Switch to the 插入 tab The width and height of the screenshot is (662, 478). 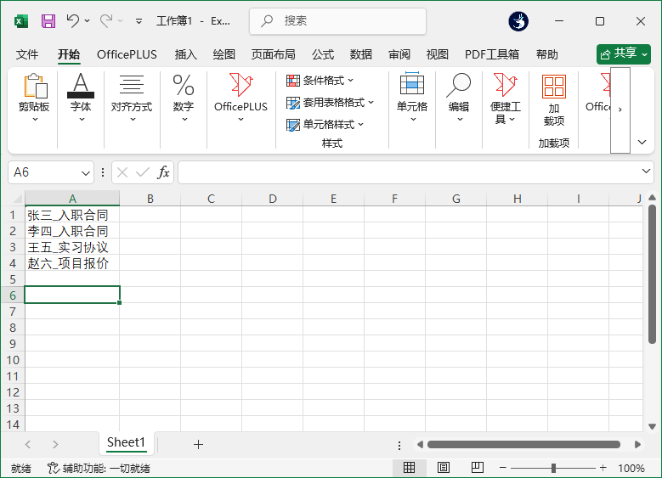coord(186,54)
